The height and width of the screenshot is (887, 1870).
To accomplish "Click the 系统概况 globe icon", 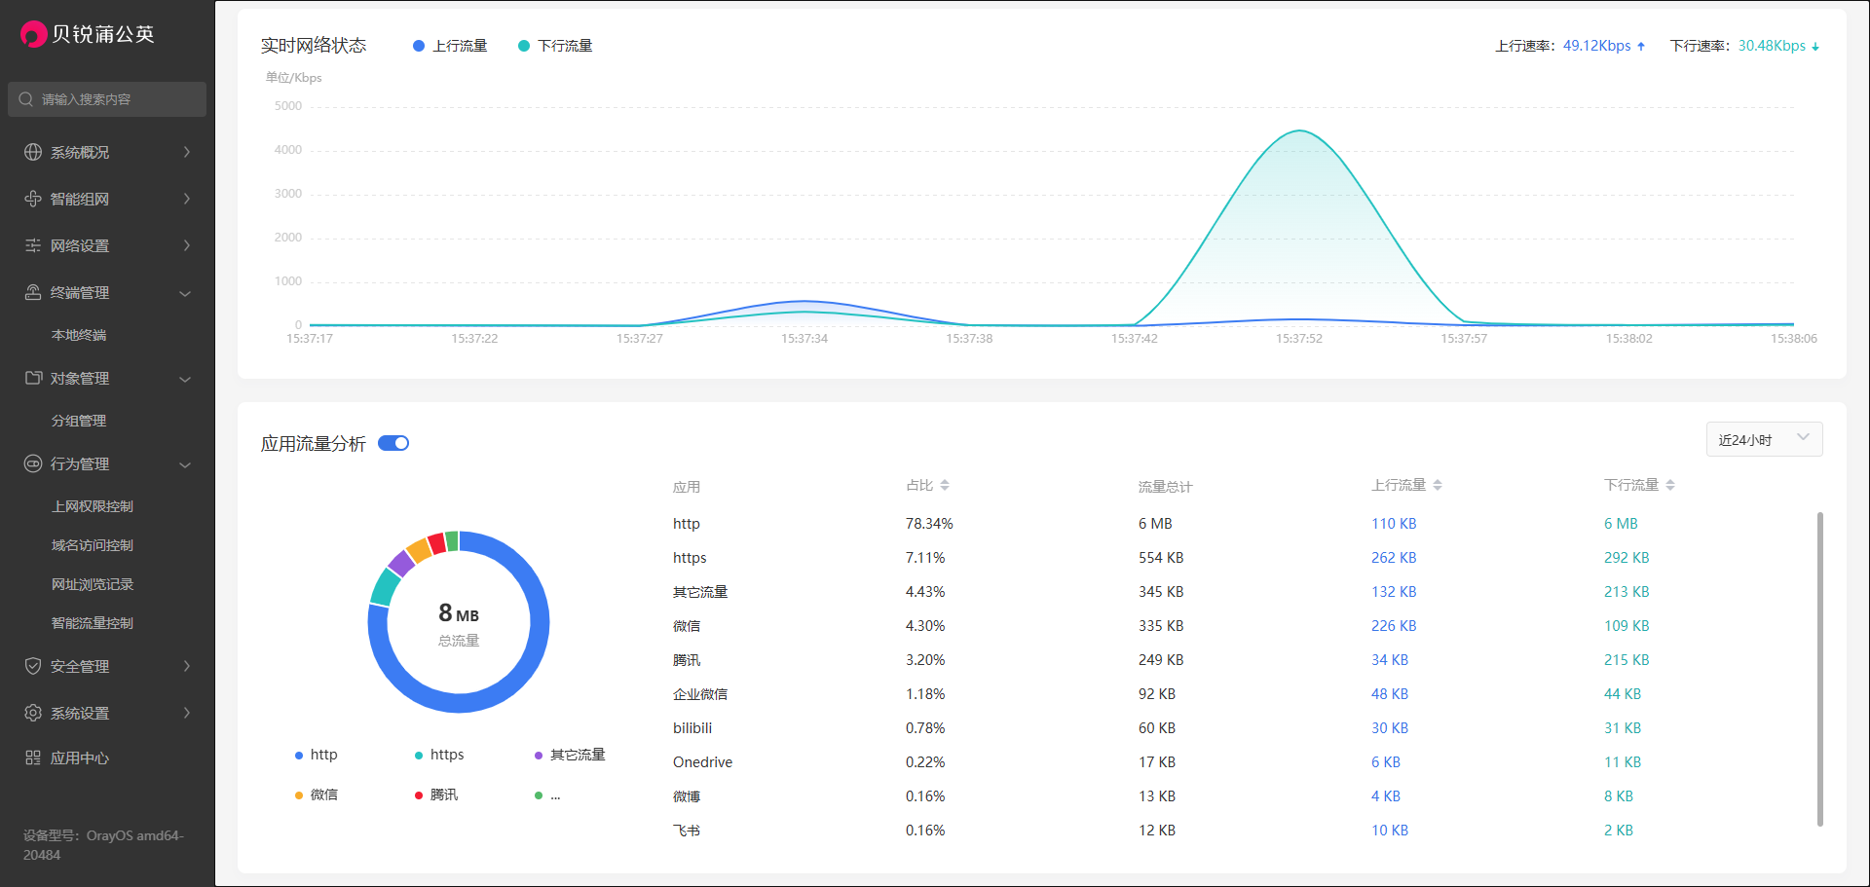I will pos(33,152).
